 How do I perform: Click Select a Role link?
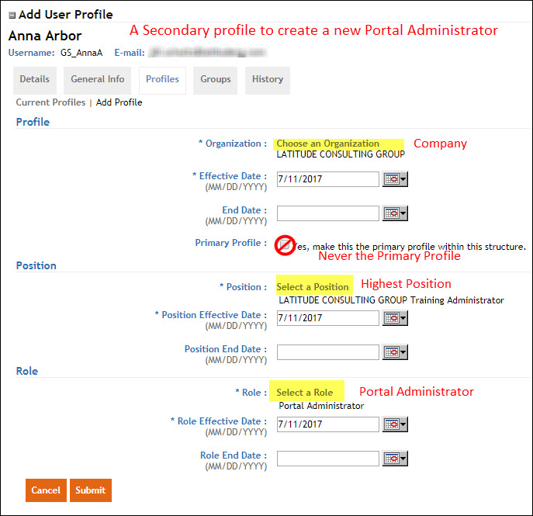[305, 393]
